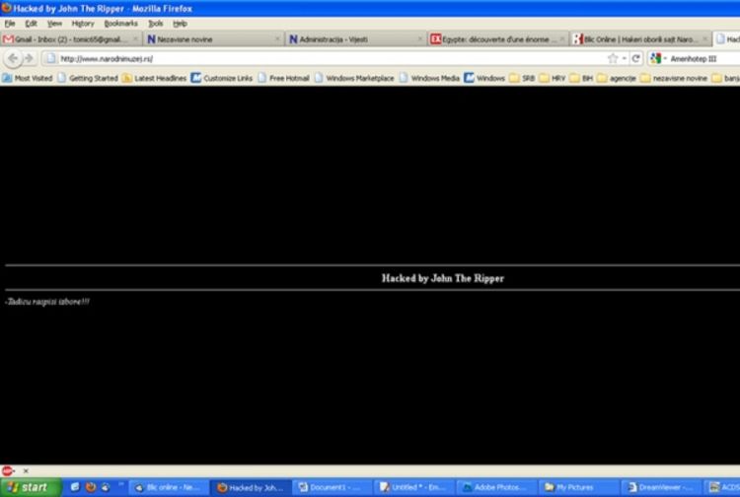This screenshot has width=740, height=497.
Task: Close the Blic Online tab
Action: [705, 39]
